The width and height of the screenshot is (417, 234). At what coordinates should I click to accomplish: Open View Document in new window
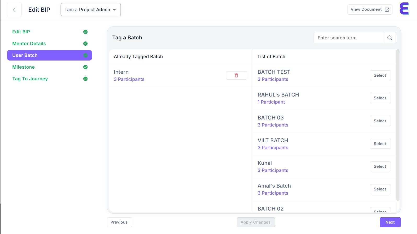pos(369,9)
